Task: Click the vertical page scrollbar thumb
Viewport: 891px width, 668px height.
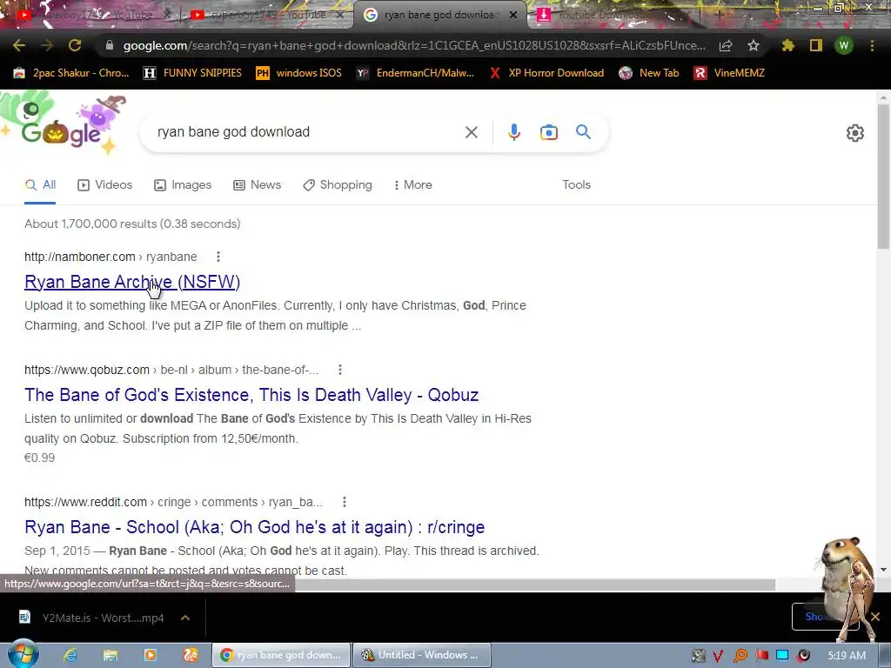Action: pos(883,176)
